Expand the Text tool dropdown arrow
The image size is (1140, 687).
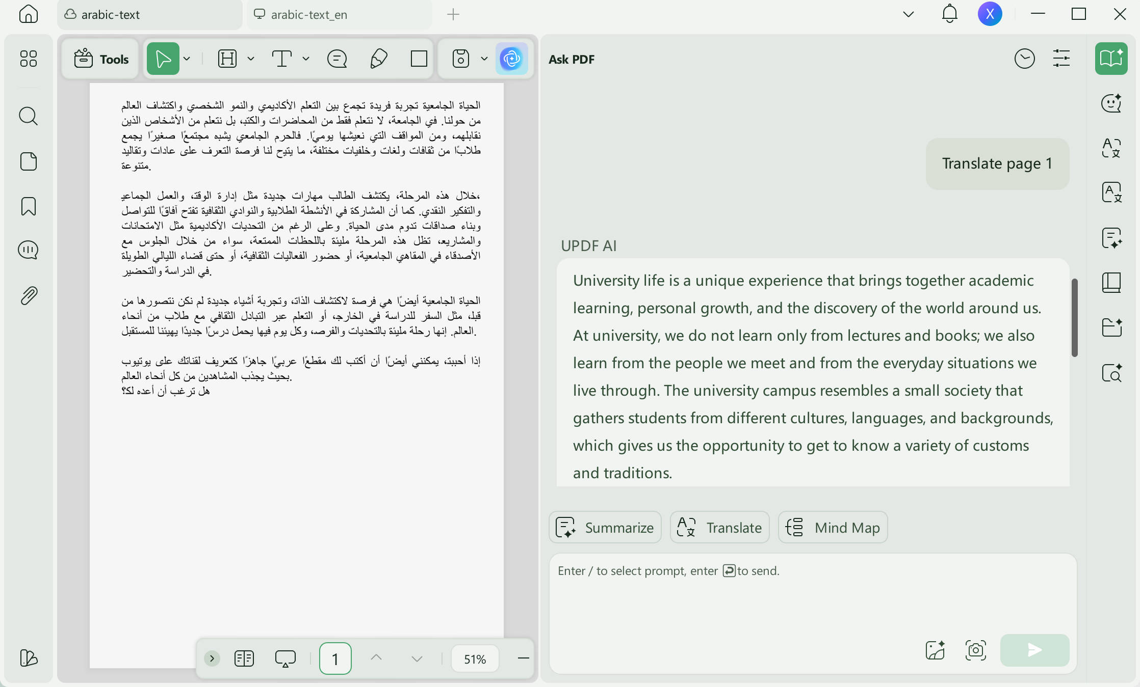[x=306, y=59]
